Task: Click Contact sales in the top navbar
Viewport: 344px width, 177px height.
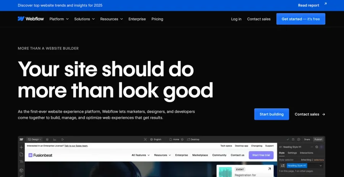Action: coord(259,19)
